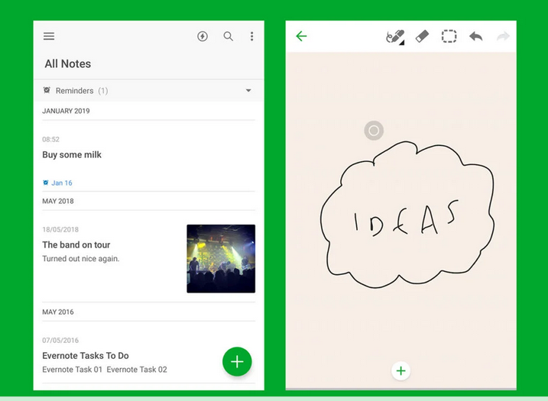
Task: Click the Jan 16 reminder date
Action: 61,183
